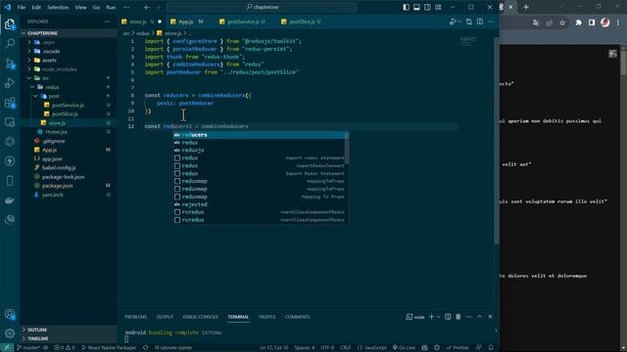Open the Selection menu
Viewport: 627px width, 352px height.
click(58, 7)
